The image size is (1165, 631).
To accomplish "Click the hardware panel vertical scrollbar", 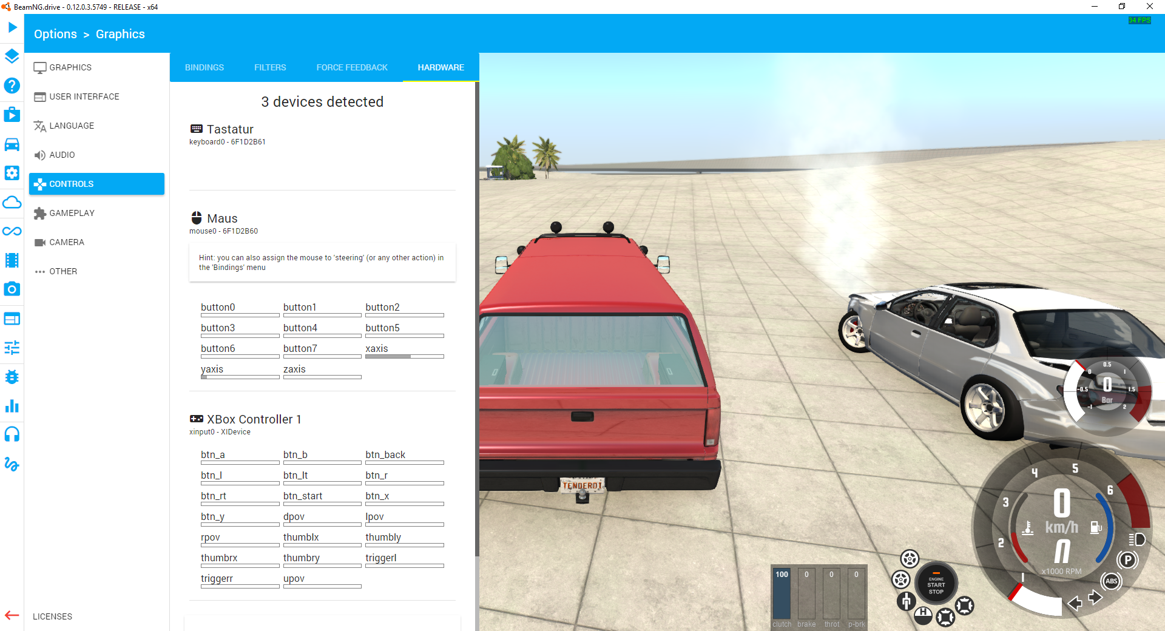I will pos(477,319).
